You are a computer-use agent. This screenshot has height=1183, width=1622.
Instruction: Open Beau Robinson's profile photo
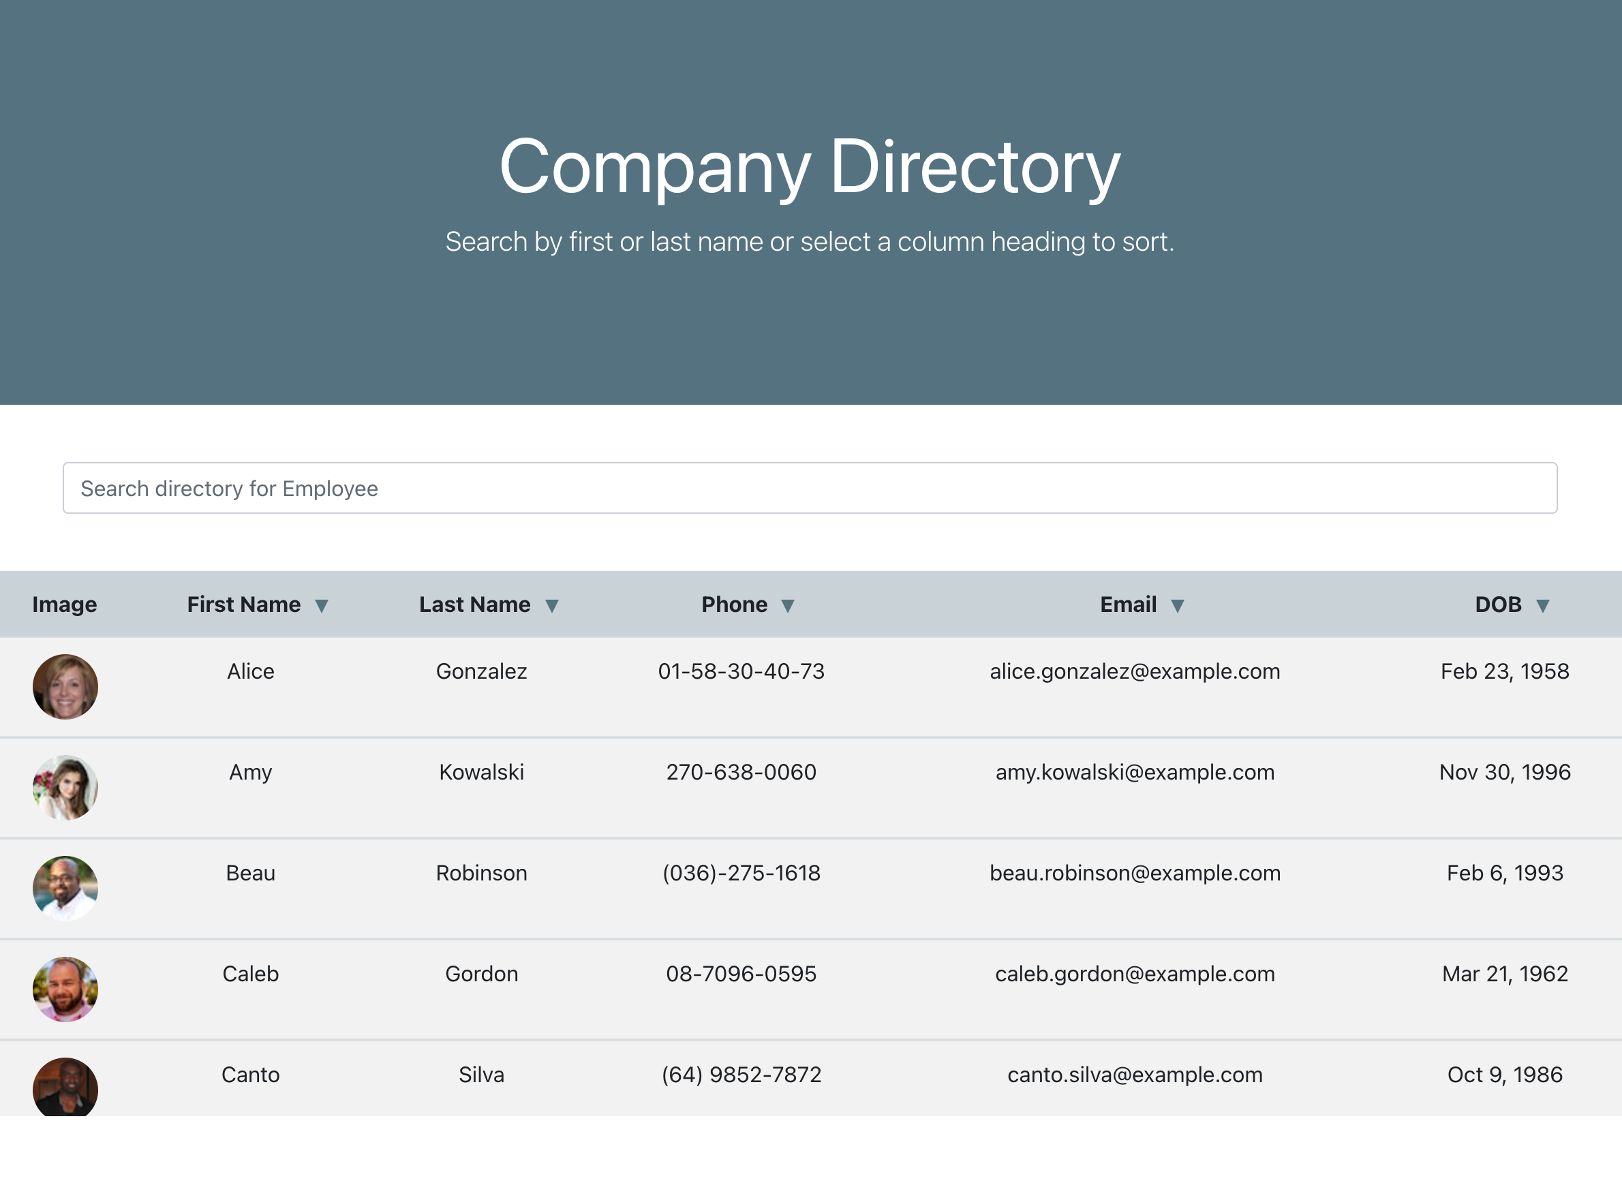[x=65, y=889]
